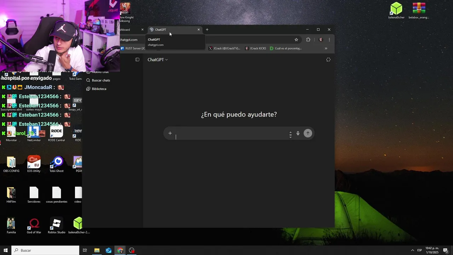Click the microphone dictation icon in prompt box

tap(298, 133)
